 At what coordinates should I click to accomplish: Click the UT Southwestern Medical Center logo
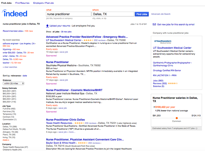(163, 42)
